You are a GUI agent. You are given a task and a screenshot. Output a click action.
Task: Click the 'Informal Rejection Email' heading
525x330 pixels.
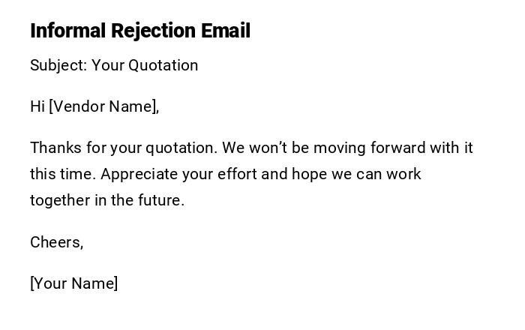[x=140, y=31]
